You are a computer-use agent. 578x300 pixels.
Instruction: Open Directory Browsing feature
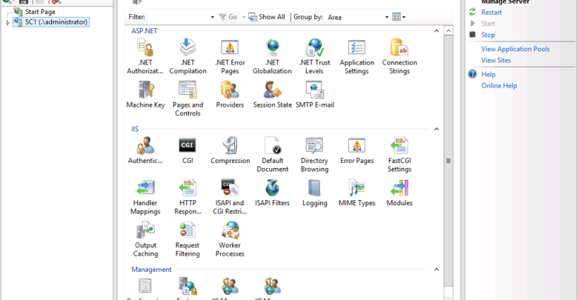[x=314, y=155]
